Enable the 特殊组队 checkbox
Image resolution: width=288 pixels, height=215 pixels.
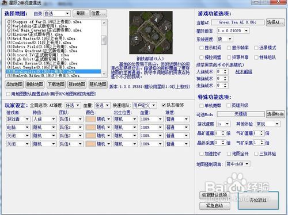[256, 57]
